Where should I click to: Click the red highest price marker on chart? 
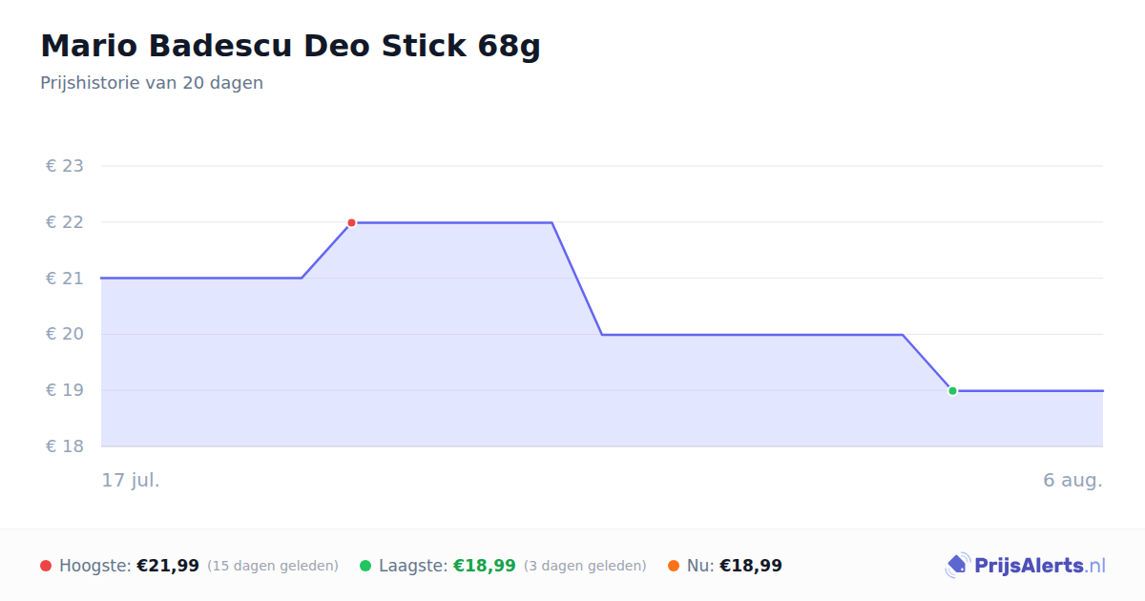(351, 222)
